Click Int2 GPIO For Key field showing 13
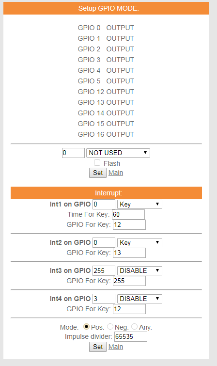 pyautogui.click(x=129, y=253)
